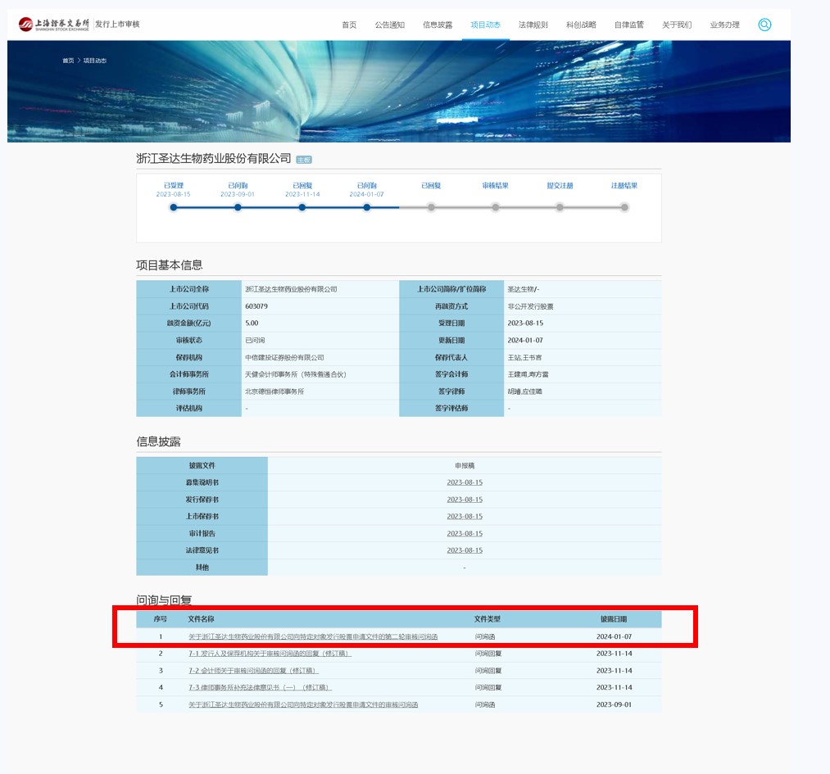The image size is (830, 774).
Task: Click the 注册结果 timeline dot
Action: [624, 207]
